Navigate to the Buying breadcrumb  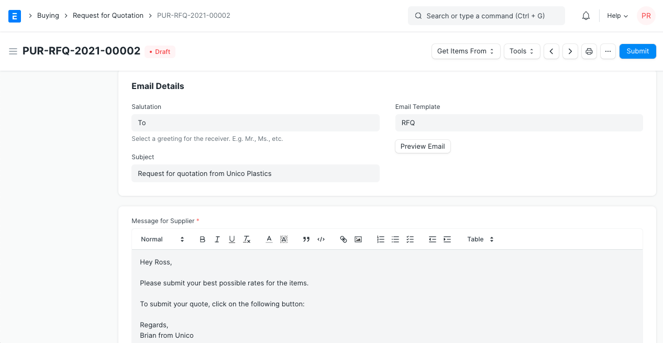coord(48,15)
